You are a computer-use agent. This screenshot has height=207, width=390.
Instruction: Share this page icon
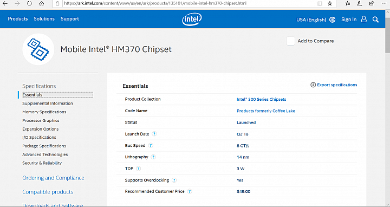pyautogui.click(x=372, y=3)
